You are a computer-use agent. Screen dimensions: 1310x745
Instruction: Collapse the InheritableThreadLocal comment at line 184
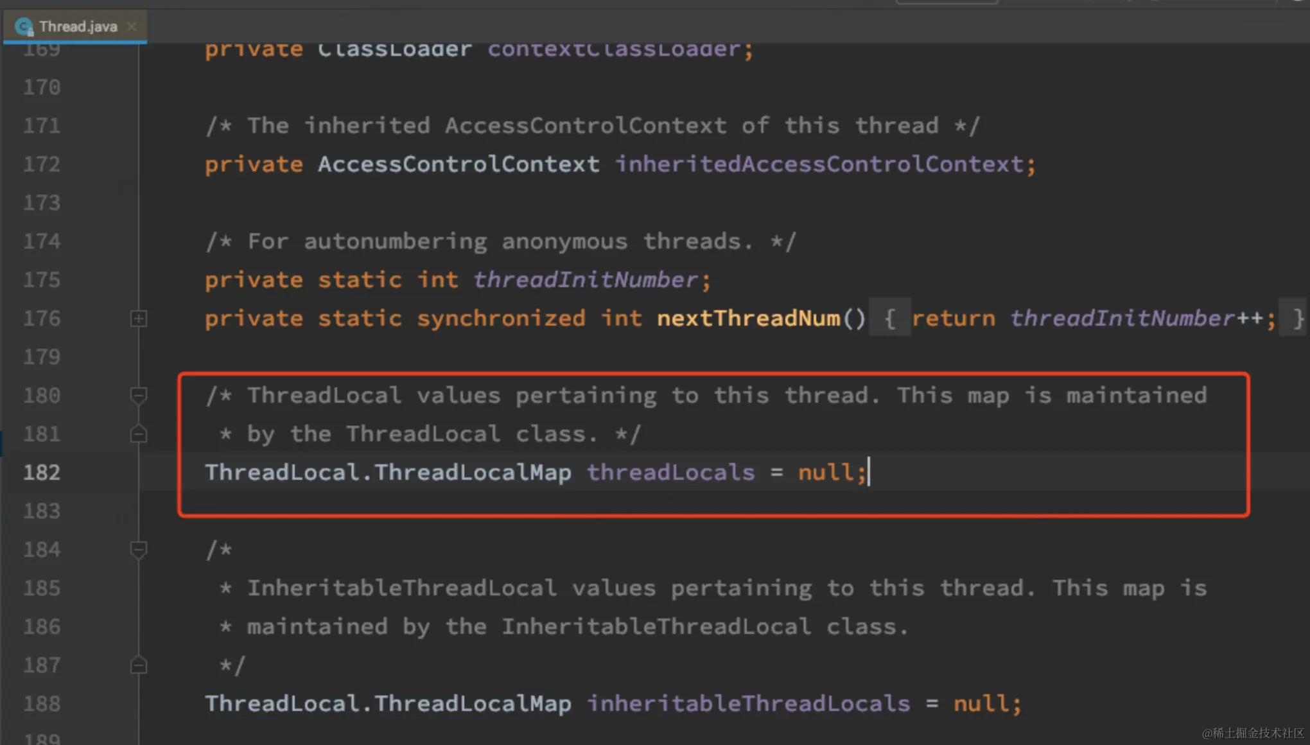138,550
